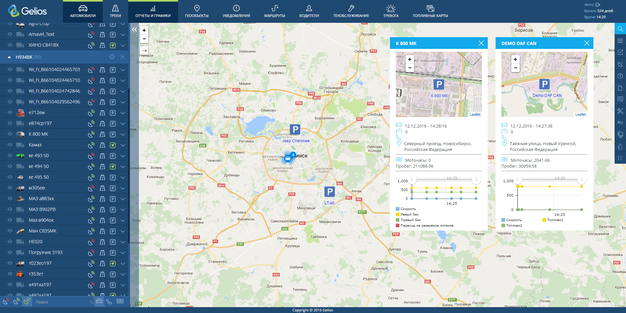Click the route arrow tool on map
This screenshot has width=626, height=313.
pos(144,51)
